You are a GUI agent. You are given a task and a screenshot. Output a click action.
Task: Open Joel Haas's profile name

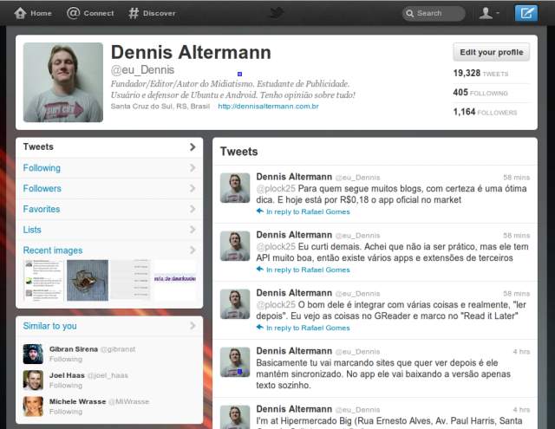tap(67, 375)
